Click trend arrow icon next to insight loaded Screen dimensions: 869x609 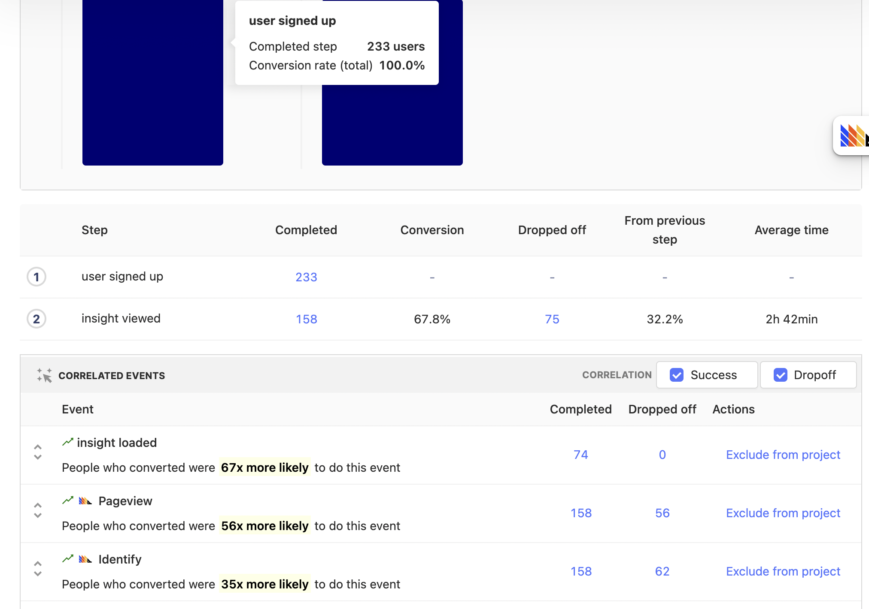68,442
